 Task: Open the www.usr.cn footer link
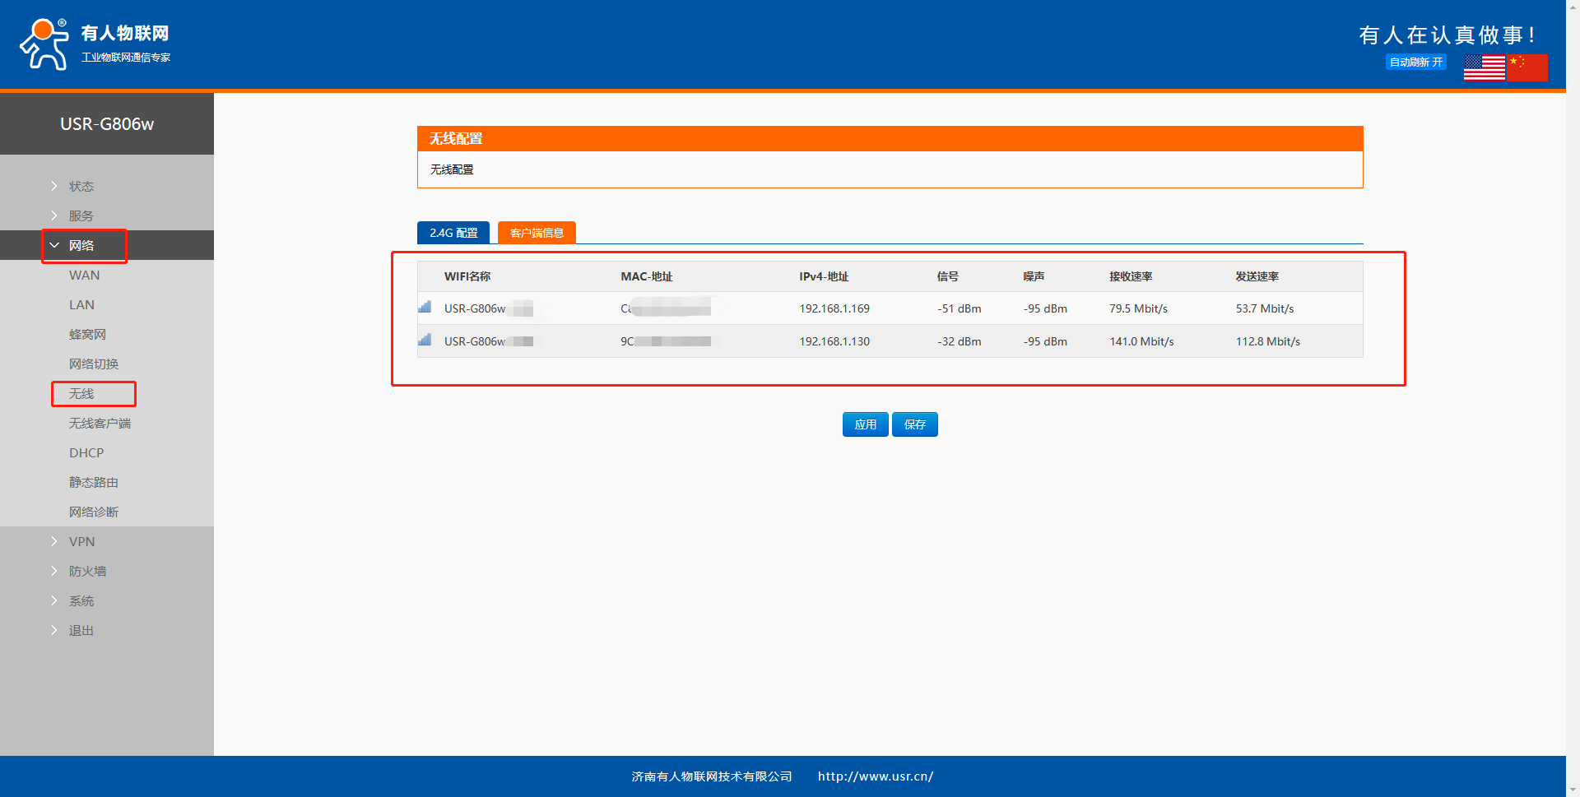coord(875,776)
